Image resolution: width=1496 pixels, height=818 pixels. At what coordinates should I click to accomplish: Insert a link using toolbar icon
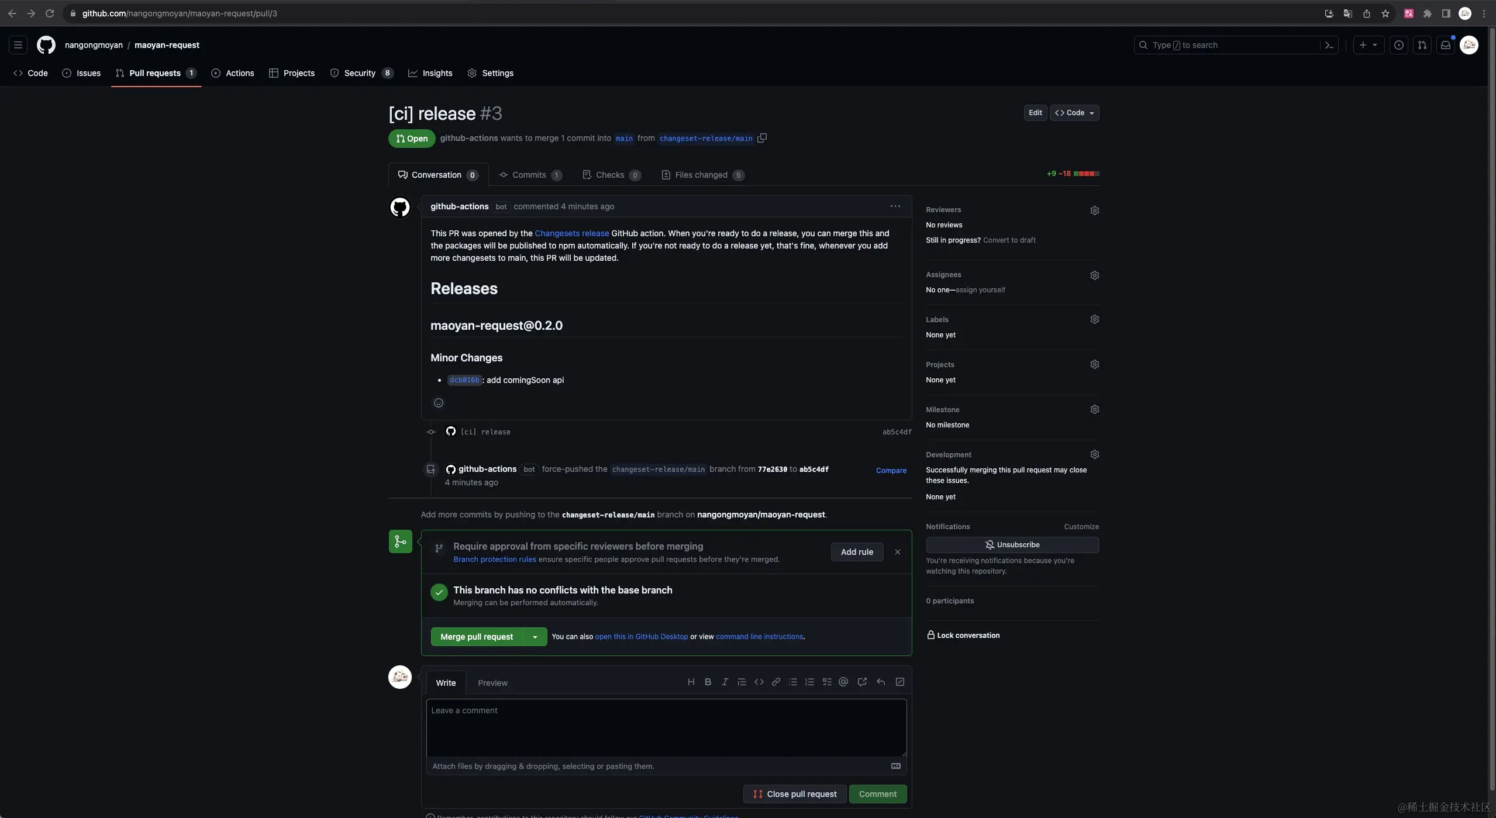(x=775, y=682)
